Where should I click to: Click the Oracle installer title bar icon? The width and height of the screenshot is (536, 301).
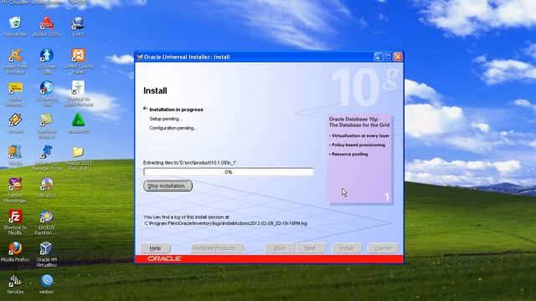[140, 57]
